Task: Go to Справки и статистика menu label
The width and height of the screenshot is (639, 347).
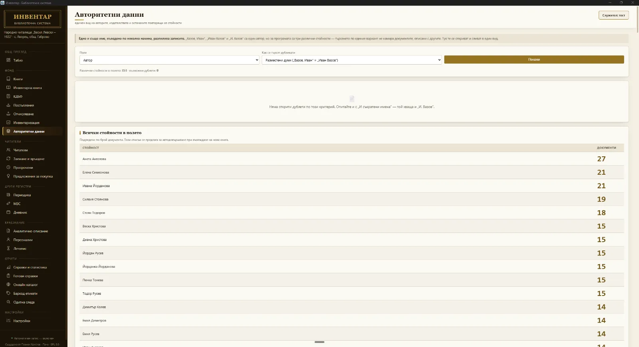Action: pos(30,268)
